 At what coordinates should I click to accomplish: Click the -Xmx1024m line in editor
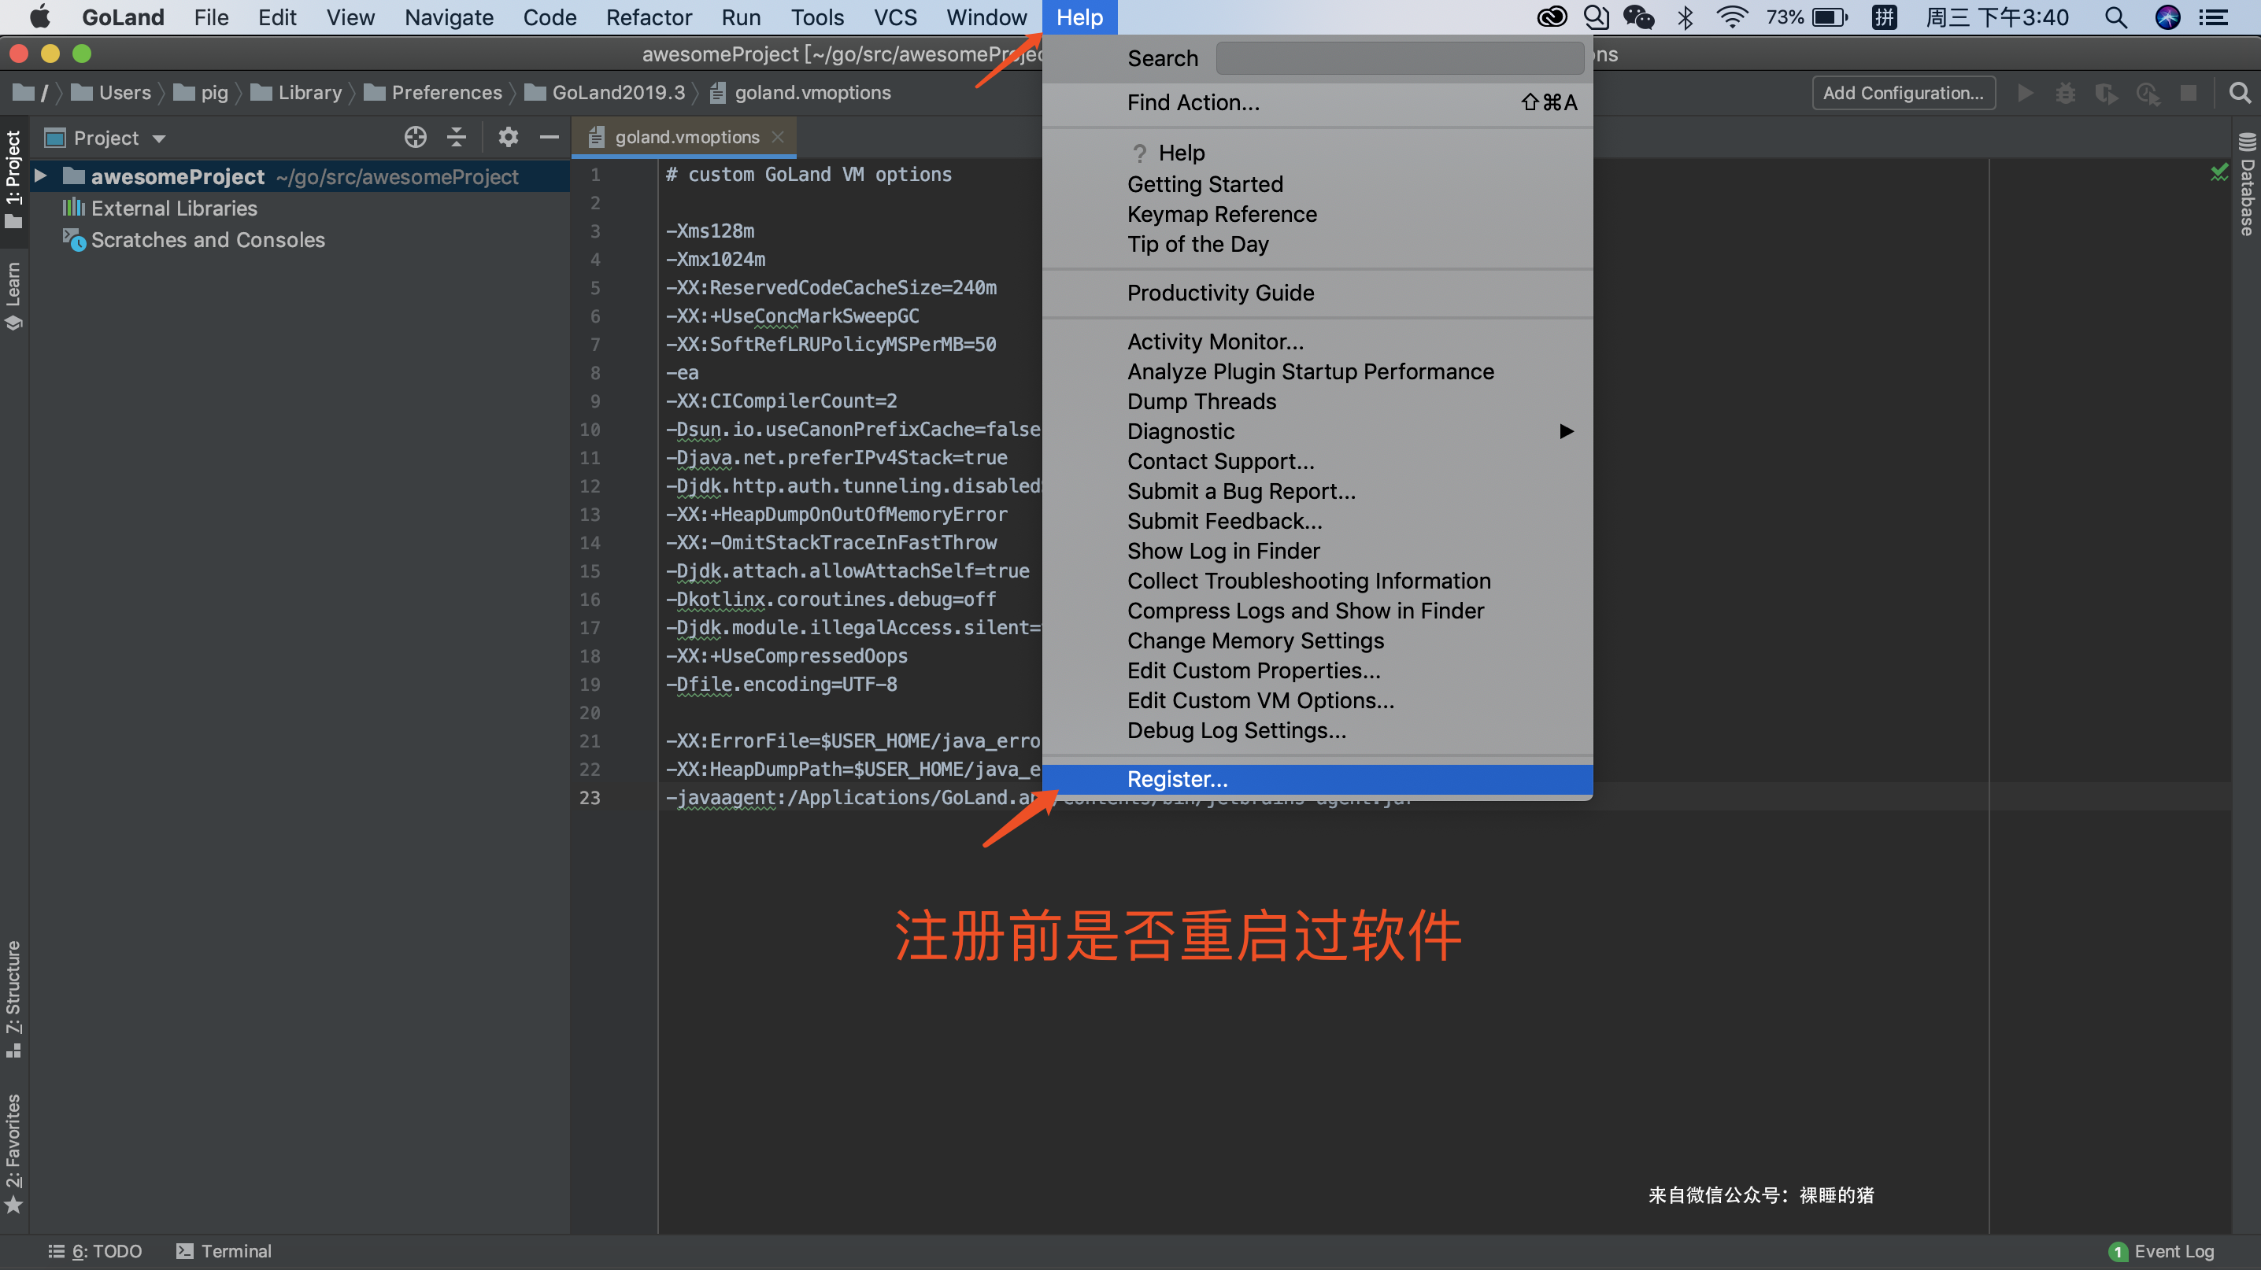pos(716,260)
